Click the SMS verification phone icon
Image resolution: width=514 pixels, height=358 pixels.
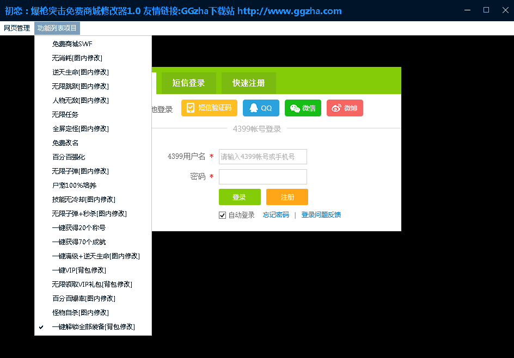191,108
